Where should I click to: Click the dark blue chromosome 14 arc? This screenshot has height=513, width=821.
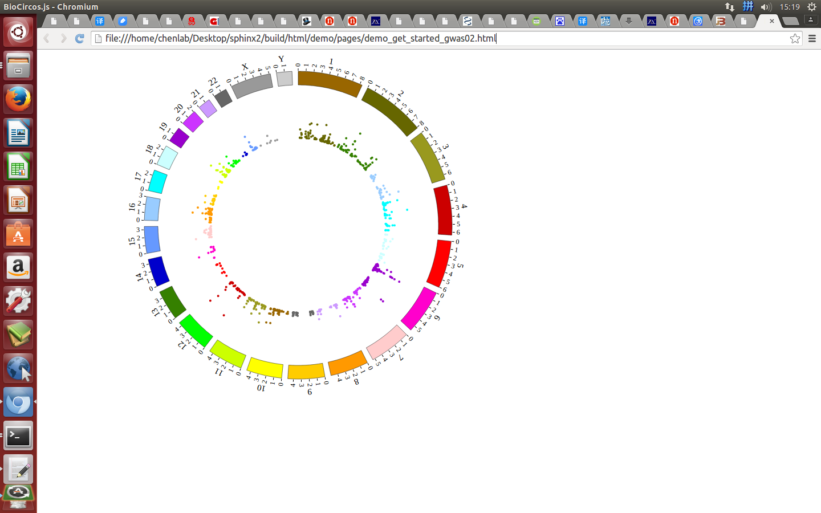158,271
